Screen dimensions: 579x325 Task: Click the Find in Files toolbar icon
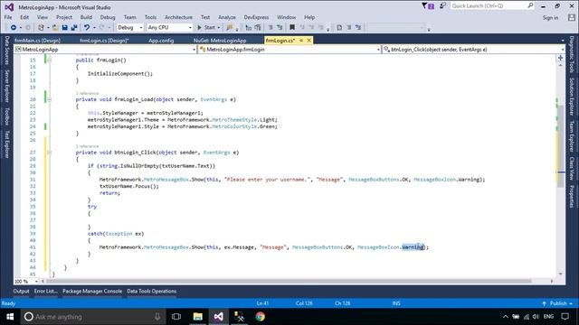click(230, 28)
